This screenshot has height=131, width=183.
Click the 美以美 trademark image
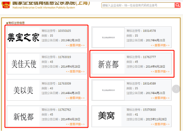click(x=23, y=90)
